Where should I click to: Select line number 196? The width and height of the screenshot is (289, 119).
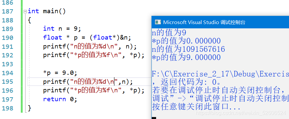pos(7,91)
